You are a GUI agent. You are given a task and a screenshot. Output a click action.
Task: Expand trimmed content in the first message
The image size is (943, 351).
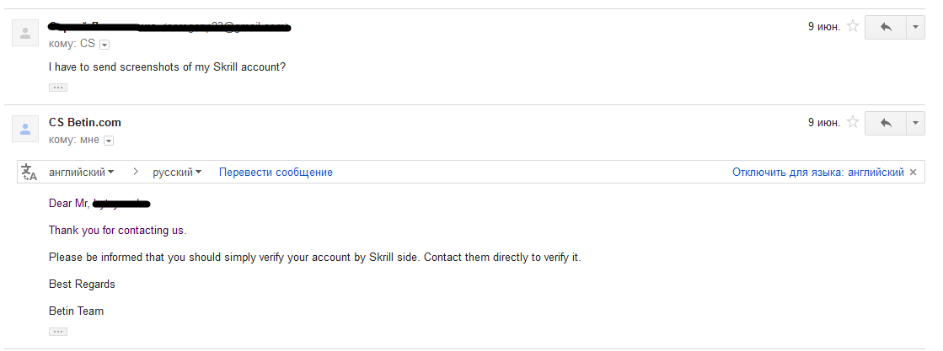pyautogui.click(x=58, y=88)
